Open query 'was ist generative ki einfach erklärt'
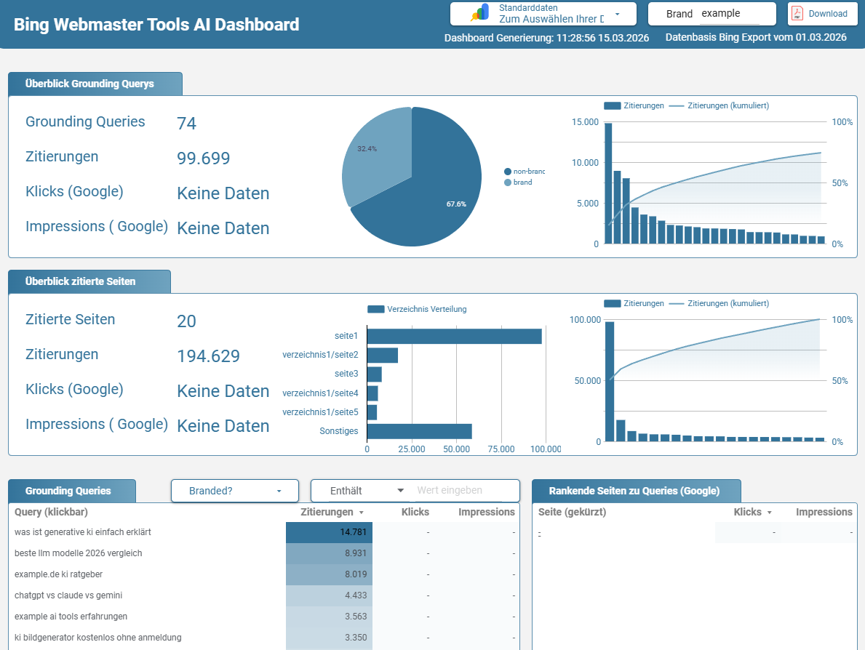Viewport: 865px width, 650px height. 83,532
